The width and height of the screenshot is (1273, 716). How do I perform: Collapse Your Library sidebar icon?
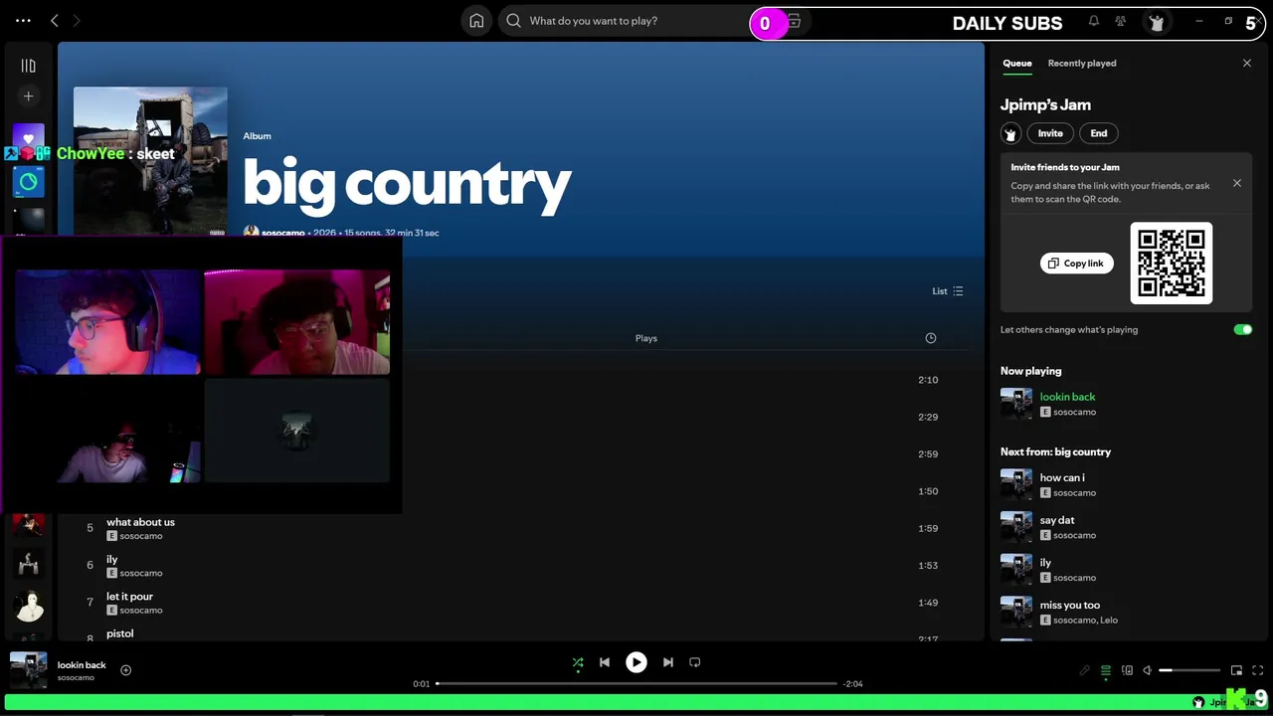tap(28, 66)
